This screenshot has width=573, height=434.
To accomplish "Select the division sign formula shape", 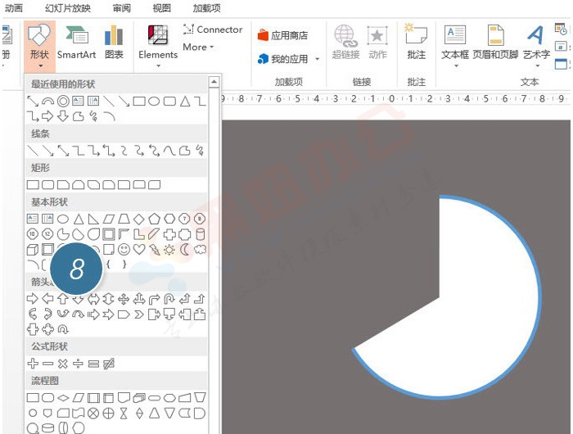I will pos(78,363).
